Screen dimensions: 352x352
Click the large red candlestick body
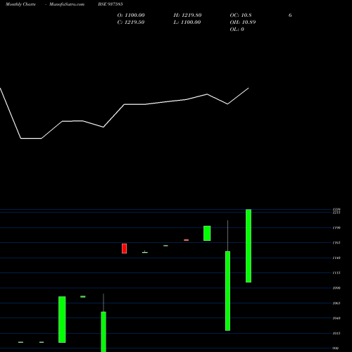(x=124, y=249)
